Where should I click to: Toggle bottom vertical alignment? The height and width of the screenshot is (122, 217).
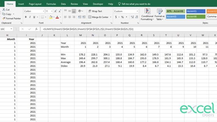coord(74,11)
